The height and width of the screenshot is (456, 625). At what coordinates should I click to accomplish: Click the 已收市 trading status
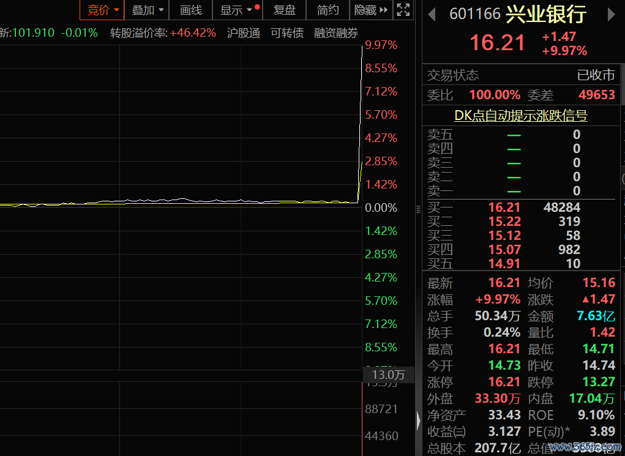click(596, 75)
